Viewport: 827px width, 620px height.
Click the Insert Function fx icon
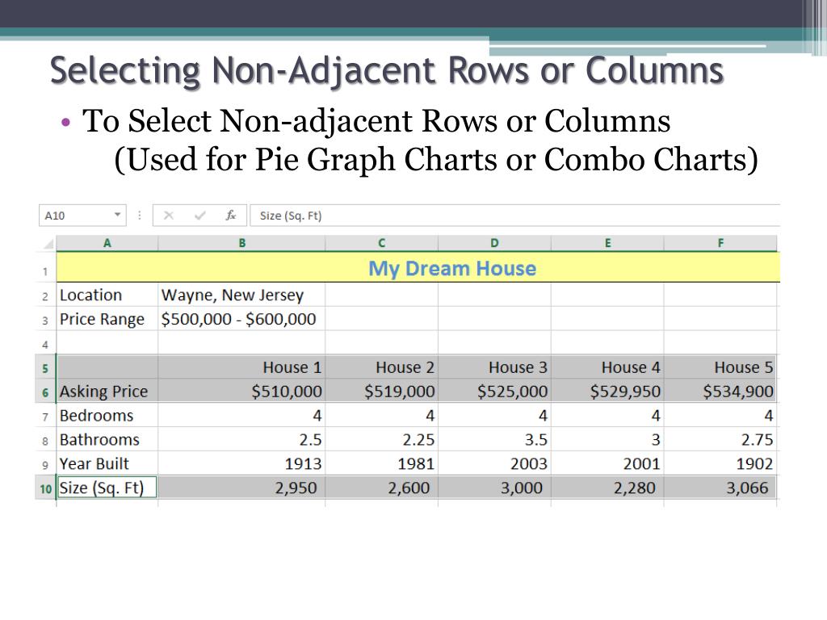pyautogui.click(x=231, y=216)
